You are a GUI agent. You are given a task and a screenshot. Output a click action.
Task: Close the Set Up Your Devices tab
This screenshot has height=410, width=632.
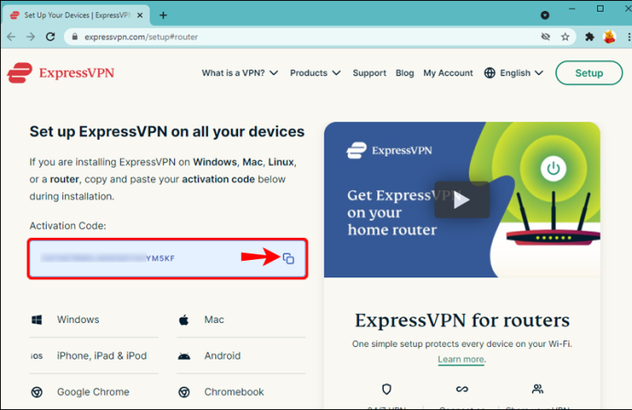pyautogui.click(x=140, y=16)
